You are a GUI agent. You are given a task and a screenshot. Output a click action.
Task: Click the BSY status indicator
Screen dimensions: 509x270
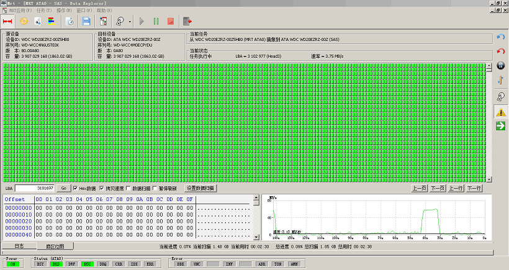click(x=40, y=264)
